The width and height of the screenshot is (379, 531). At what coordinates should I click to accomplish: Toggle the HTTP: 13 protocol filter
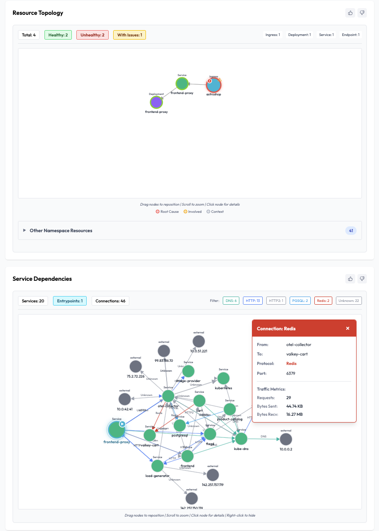[252, 301]
